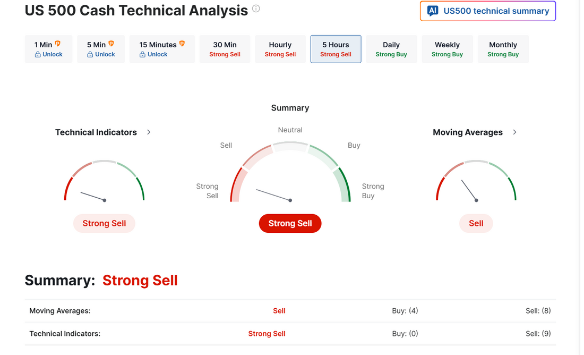Image resolution: width=584 pixels, height=355 pixels.
Task: Click the Pro badge on 1 Min tab
Action: click(58, 44)
